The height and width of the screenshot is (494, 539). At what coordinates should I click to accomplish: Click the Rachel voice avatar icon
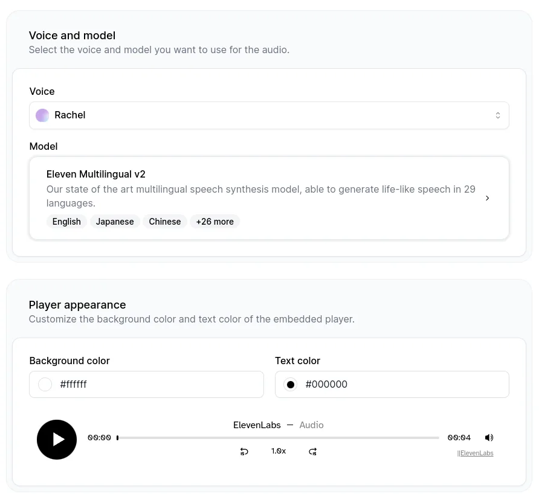tap(42, 115)
